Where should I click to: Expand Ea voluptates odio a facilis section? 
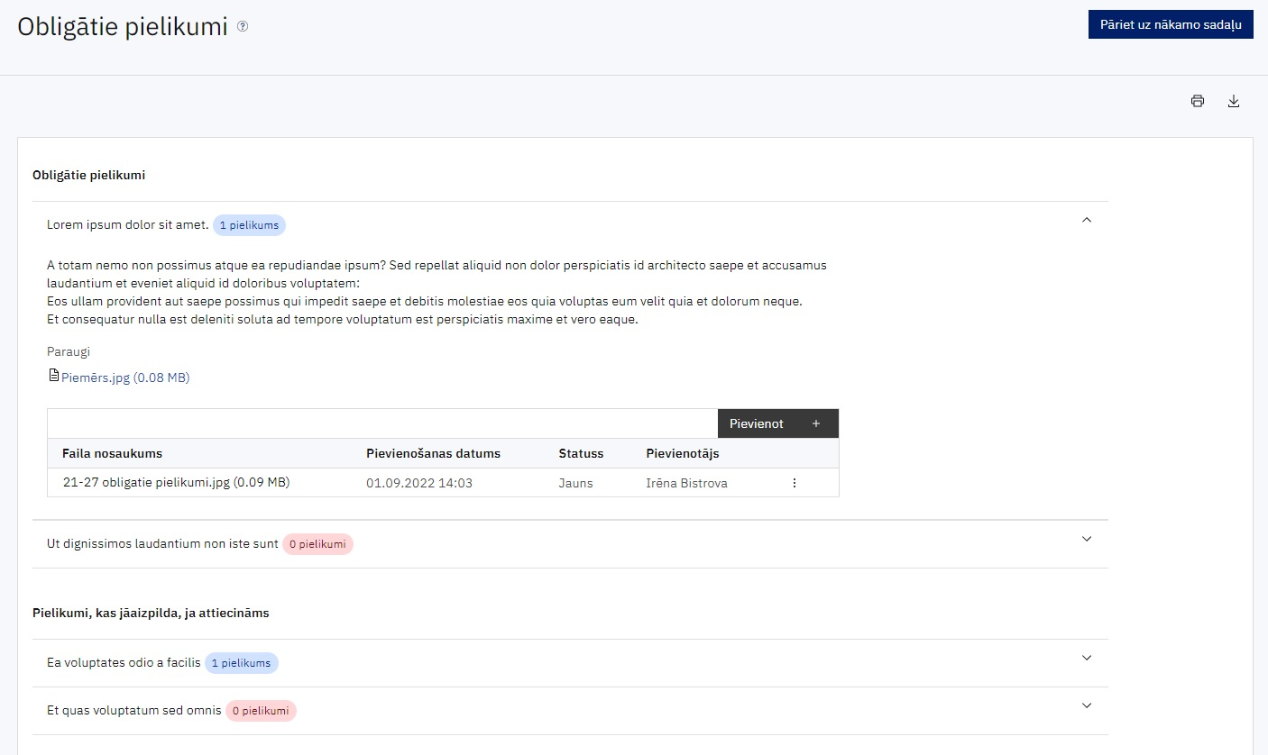[x=1087, y=658]
